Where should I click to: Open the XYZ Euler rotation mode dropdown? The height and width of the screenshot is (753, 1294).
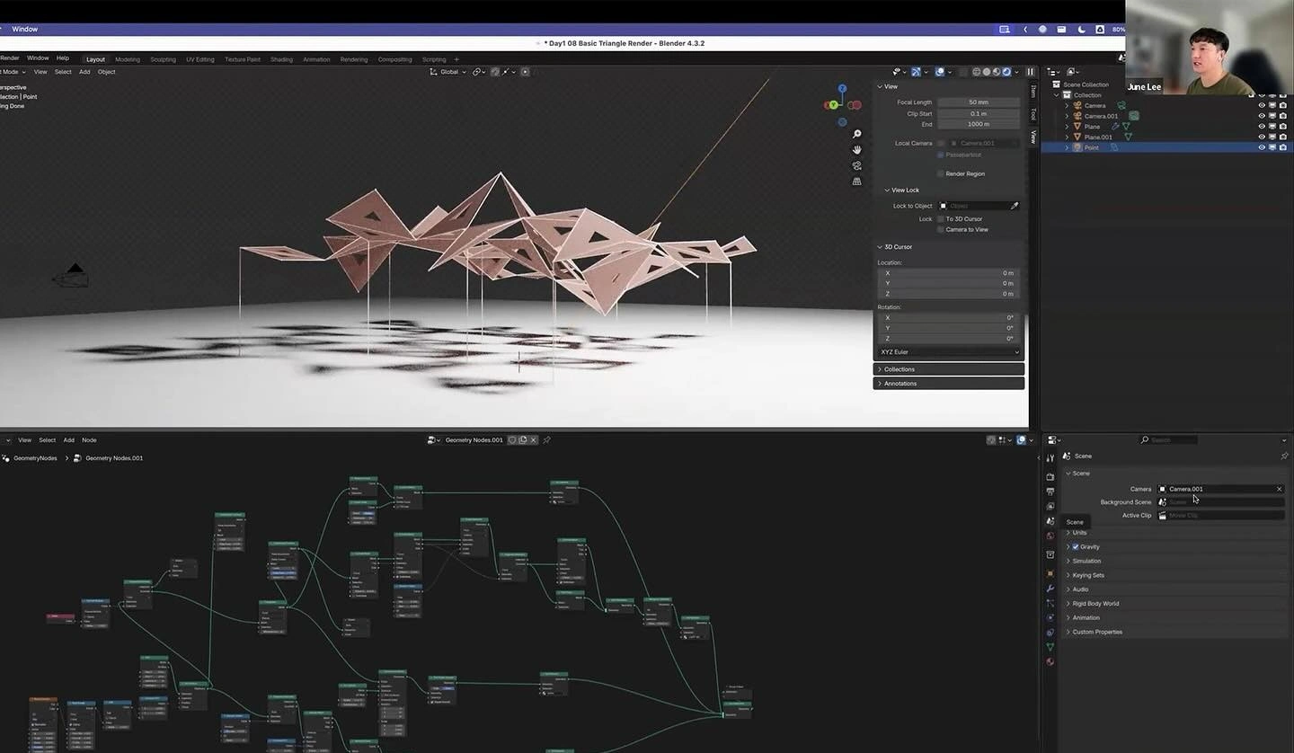point(948,351)
